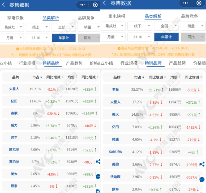206x193 pixels.
Task: Toggle 年累计 button in right panel
Action: 166,37
